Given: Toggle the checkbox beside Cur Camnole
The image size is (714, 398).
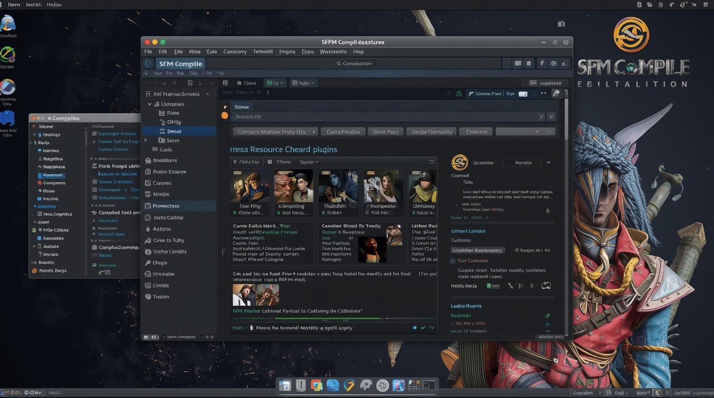Looking at the screenshot, I should (453, 261).
